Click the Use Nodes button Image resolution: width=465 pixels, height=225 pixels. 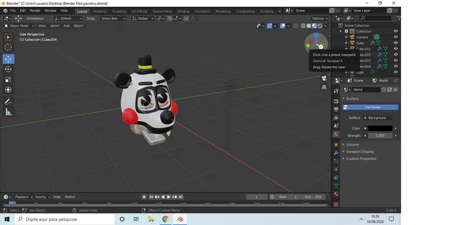click(370, 107)
